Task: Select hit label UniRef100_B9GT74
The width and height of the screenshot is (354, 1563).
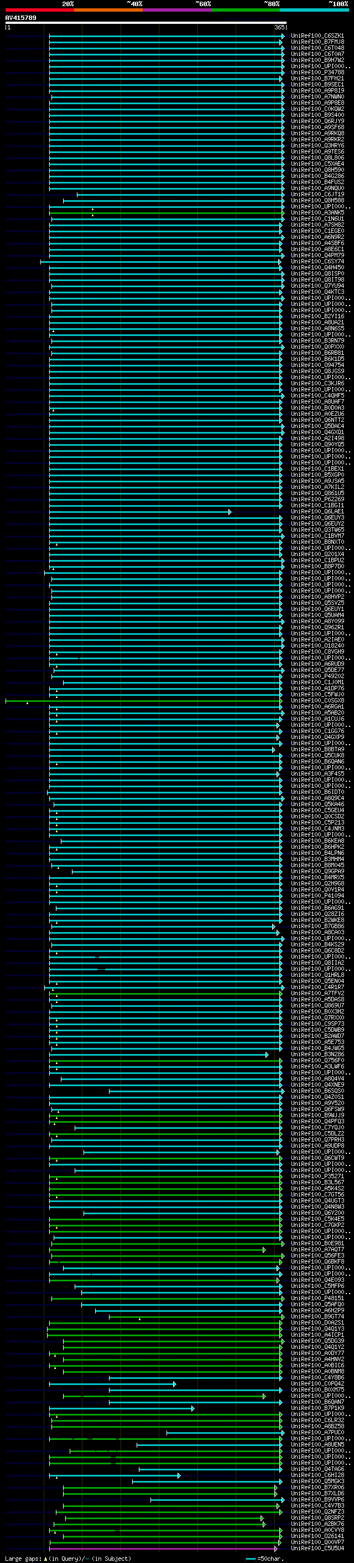Action: click(317, 1317)
